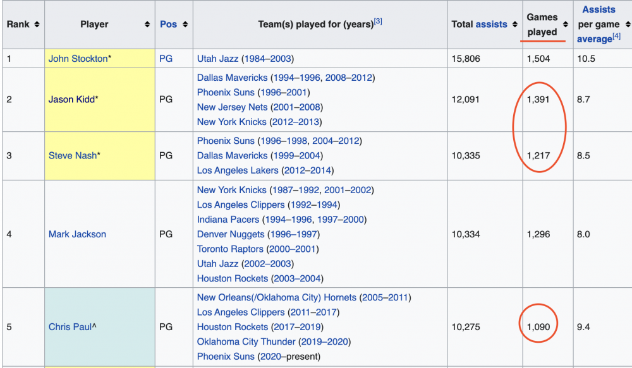Select the Jason Kidd yellow name cell
The width and height of the screenshot is (632, 368).
click(x=99, y=100)
